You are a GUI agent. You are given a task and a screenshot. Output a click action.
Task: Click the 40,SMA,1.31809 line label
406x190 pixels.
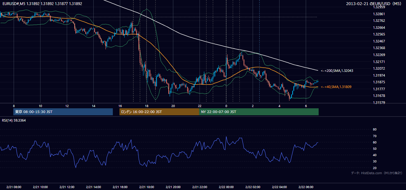tap(336, 86)
